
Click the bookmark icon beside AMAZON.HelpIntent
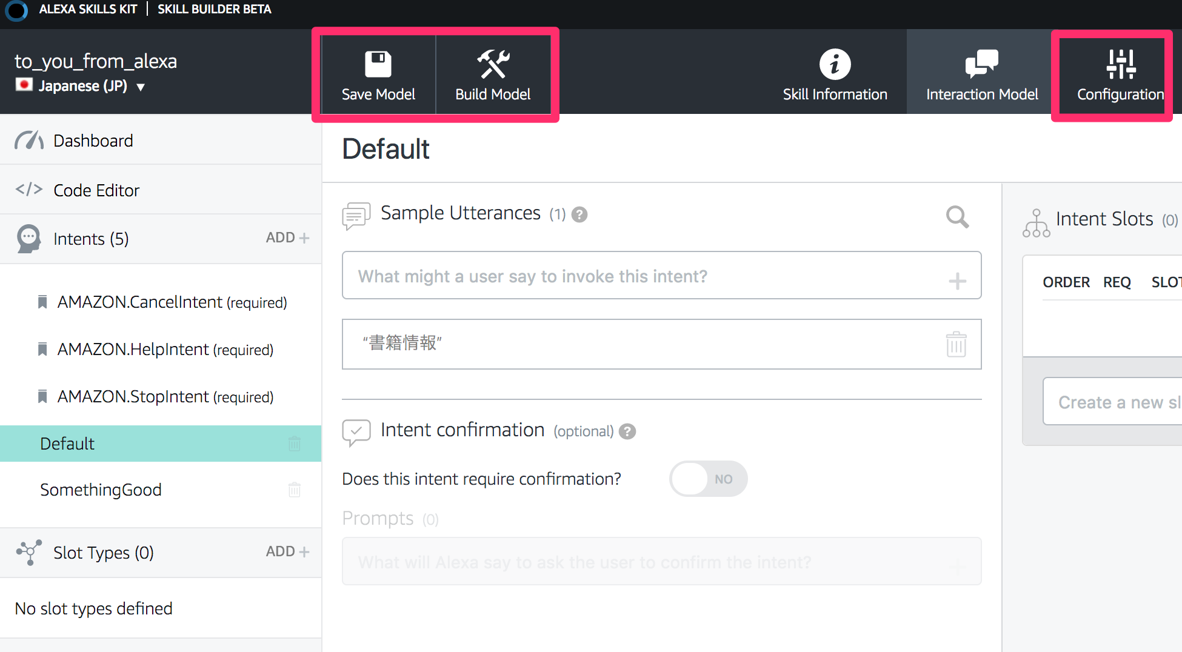[x=42, y=349]
